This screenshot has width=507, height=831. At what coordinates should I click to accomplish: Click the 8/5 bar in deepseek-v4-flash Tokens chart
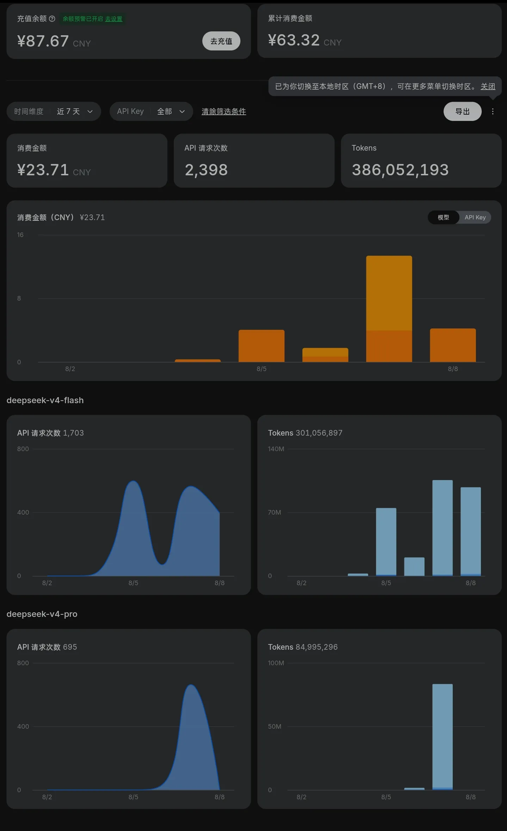(386, 542)
